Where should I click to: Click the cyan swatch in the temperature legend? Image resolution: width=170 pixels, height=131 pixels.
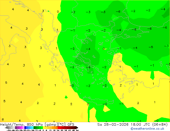pyautogui.click(x=32, y=128)
